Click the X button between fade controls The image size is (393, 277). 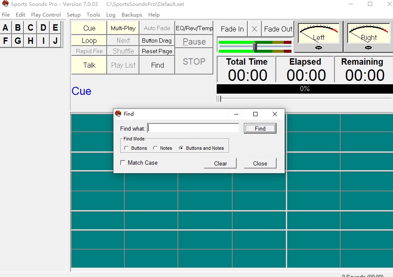click(x=254, y=29)
